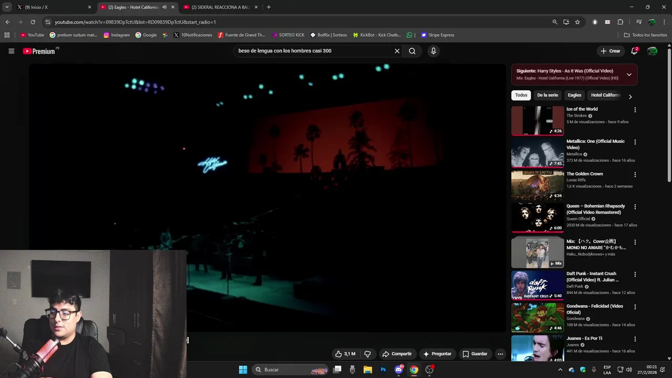
Task: Like the video with thumbs up
Action: (x=345, y=354)
